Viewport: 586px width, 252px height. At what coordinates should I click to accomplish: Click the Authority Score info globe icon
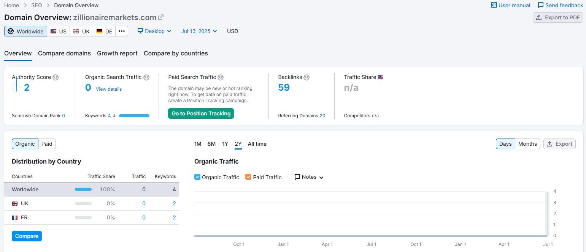56,77
